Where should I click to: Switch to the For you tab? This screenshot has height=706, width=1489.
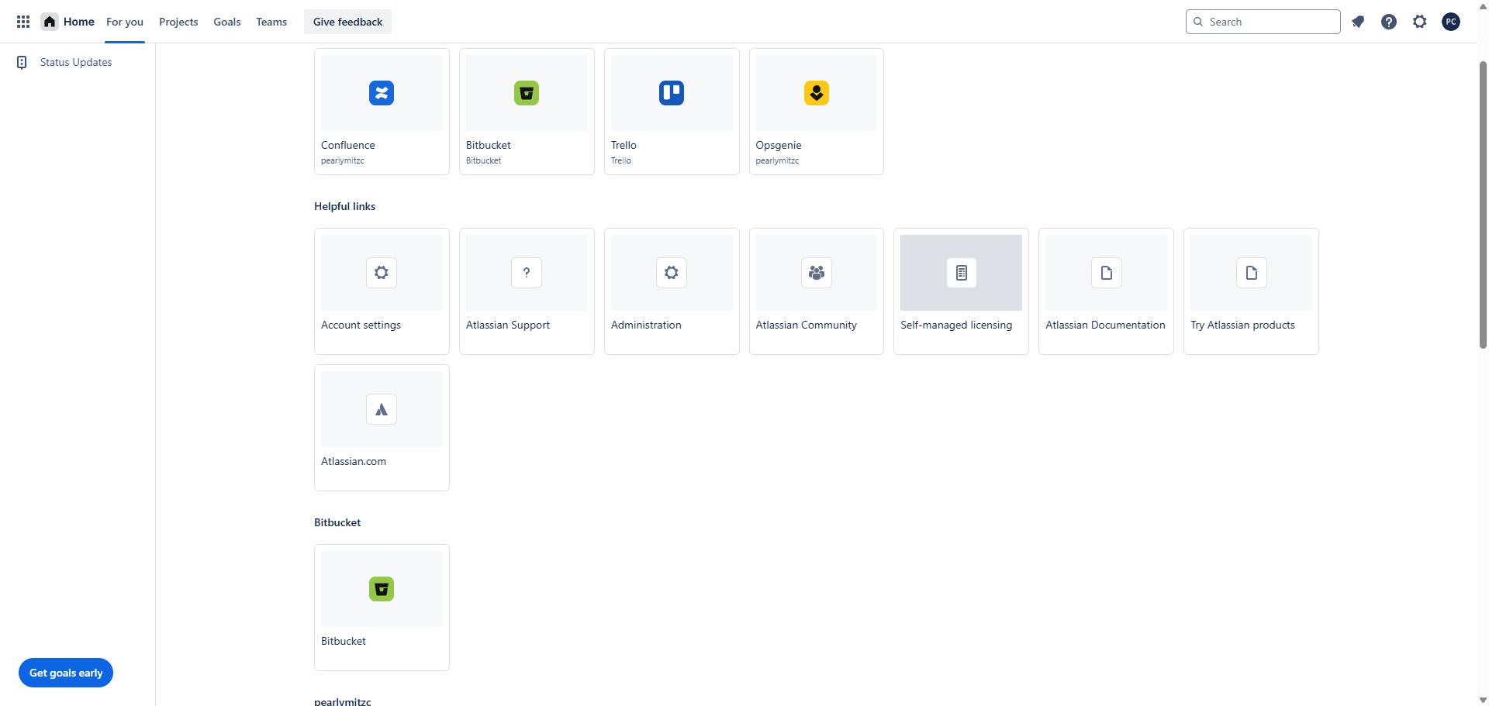click(125, 22)
